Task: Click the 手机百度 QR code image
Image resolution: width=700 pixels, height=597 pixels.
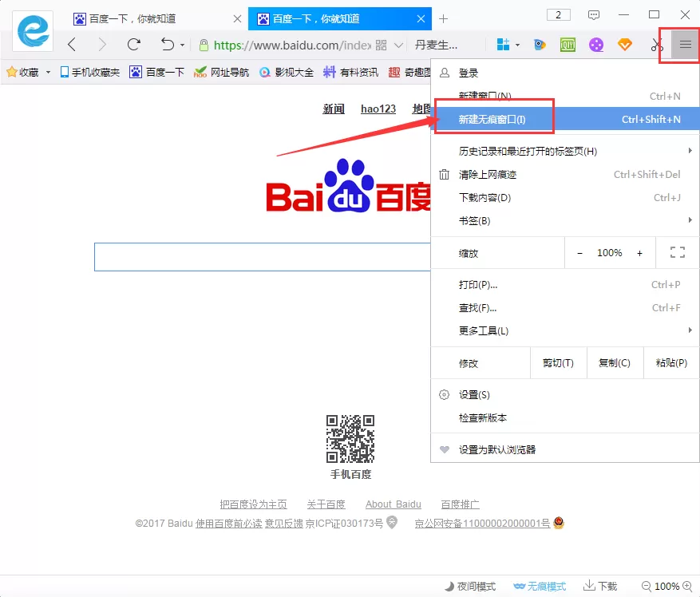Action: click(350, 438)
